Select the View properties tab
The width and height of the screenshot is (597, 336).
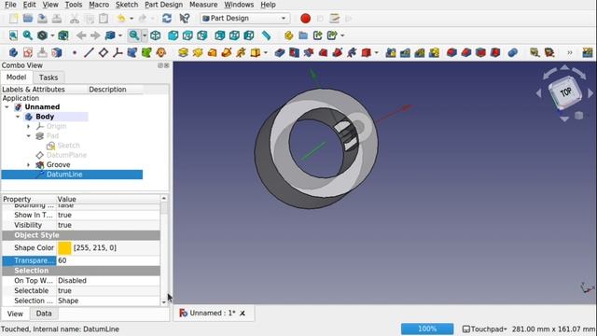[x=15, y=314]
